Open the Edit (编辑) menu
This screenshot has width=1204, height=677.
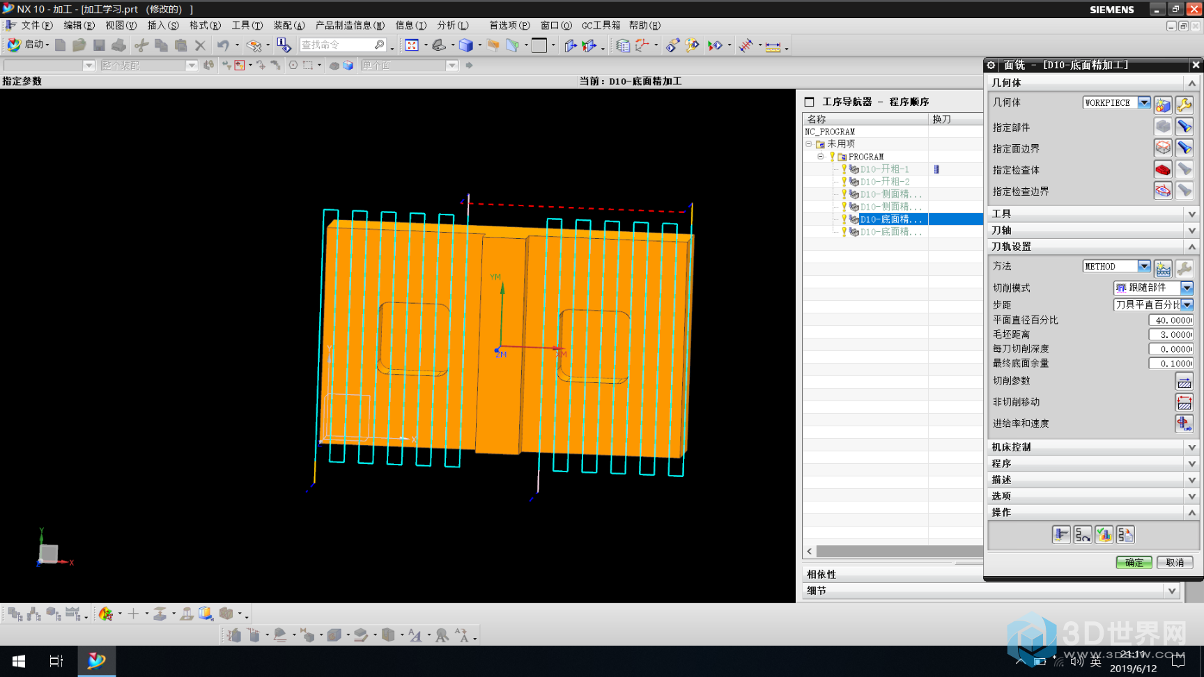[x=79, y=25]
